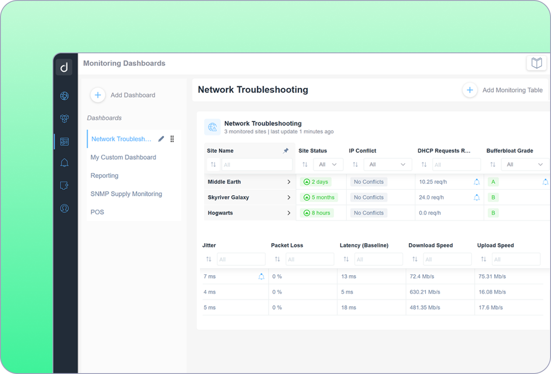Screen dimensions: 551x374
Task: Click the pencil icon to rename dashboard
Action: click(x=161, y=139)
